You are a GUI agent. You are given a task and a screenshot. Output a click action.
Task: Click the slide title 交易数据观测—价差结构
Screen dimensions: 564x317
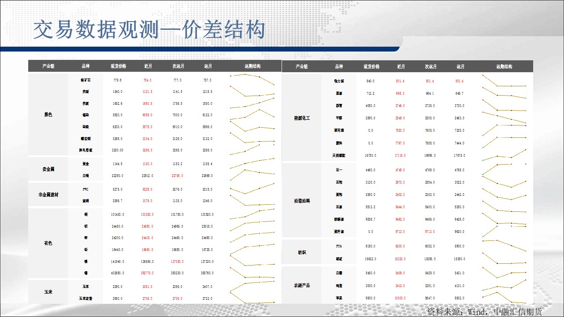coord(149,30)
